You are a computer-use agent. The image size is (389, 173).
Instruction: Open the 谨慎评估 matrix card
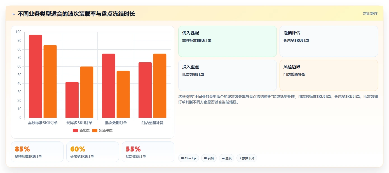coord(329,41)
